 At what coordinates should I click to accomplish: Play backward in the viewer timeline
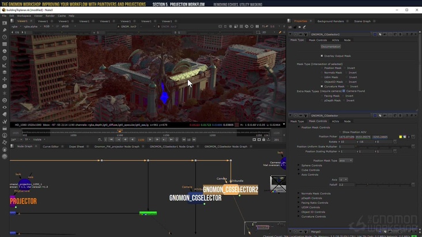click(x=132, y=140)
